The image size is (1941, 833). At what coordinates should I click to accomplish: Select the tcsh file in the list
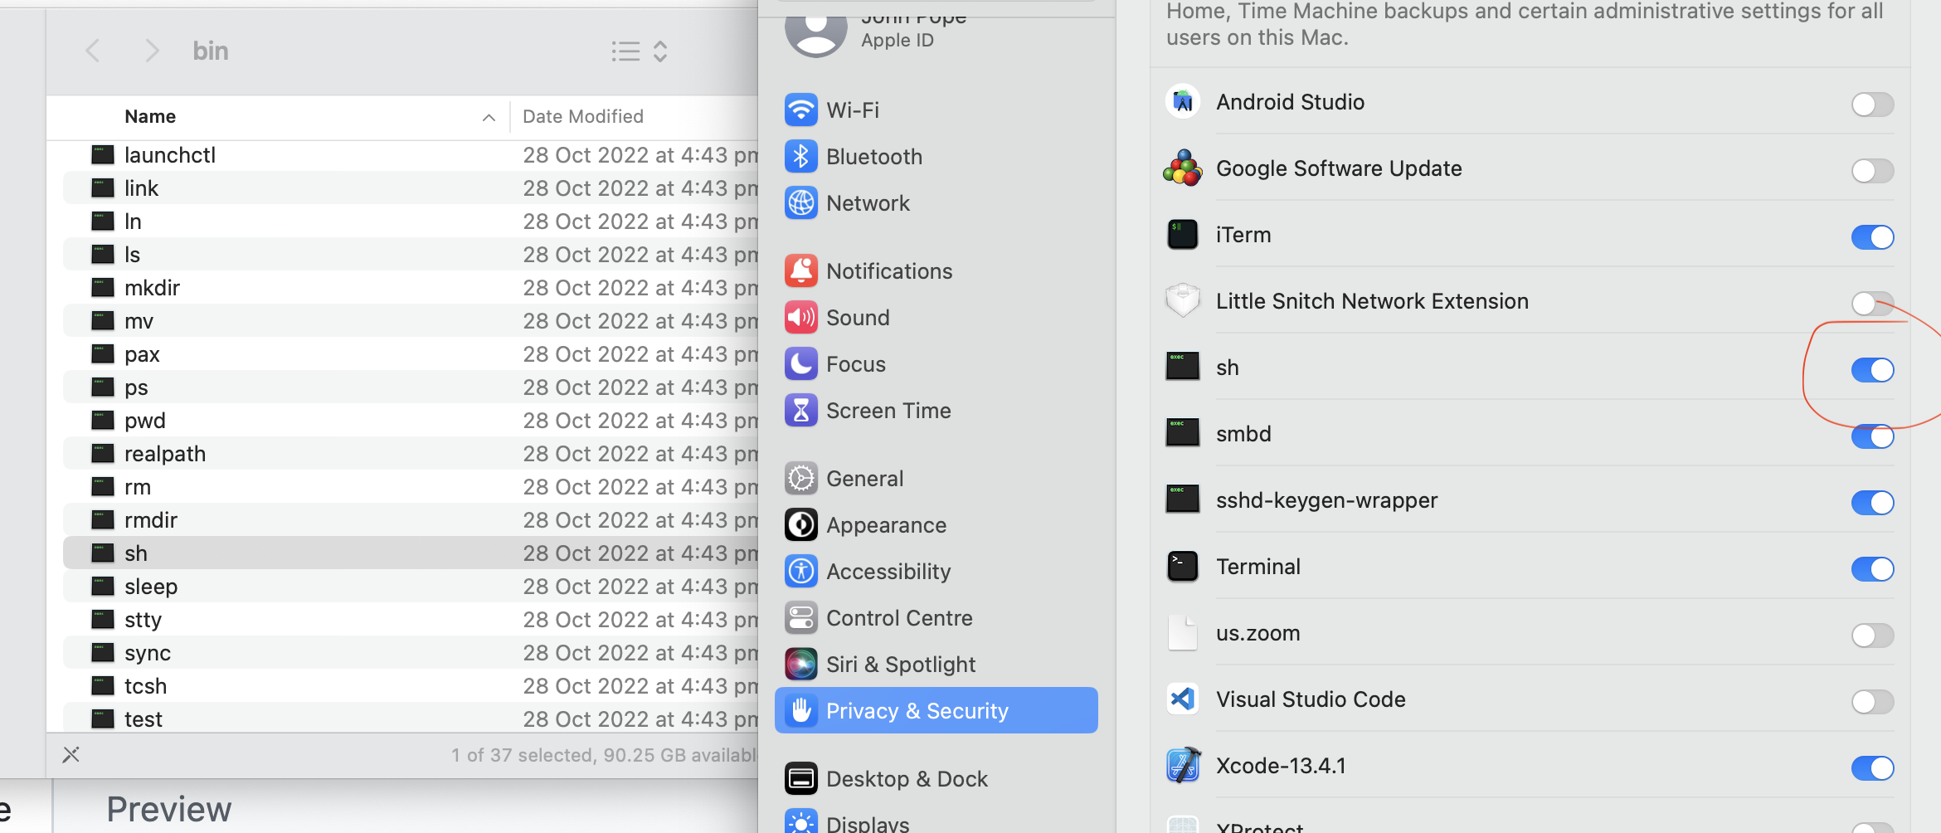146,685
